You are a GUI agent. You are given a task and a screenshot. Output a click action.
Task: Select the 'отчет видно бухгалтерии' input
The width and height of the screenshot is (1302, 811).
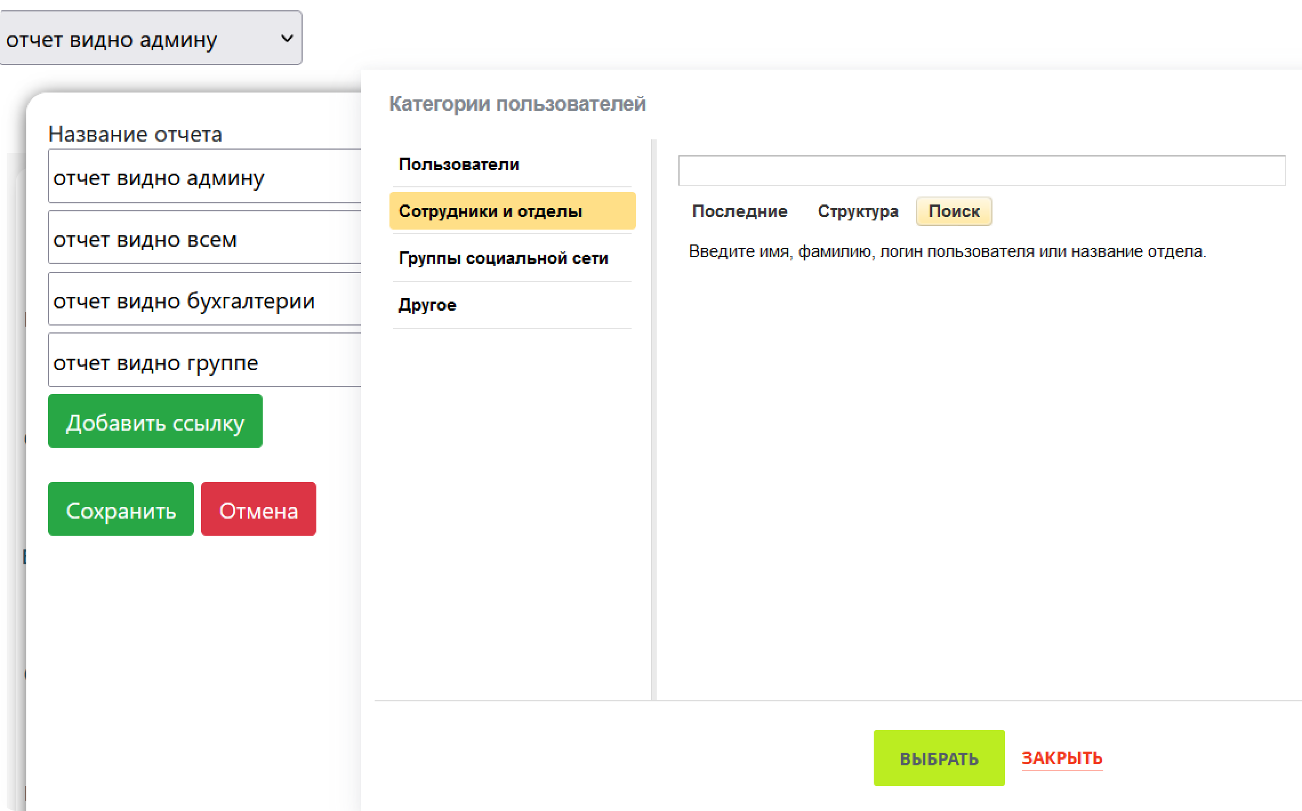(206, 300)
